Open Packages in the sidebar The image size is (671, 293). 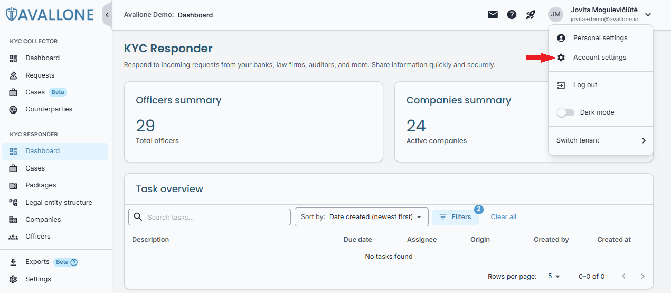pos(55,185)
